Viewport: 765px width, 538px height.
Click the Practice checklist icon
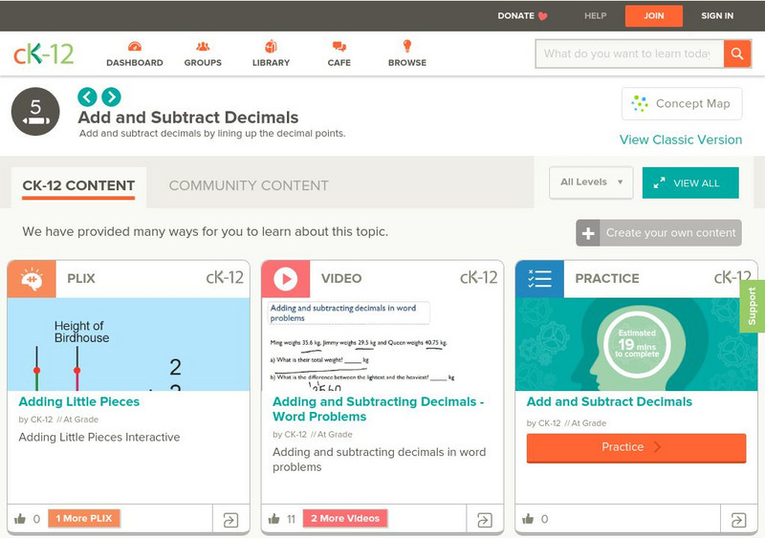coord(539,279)
